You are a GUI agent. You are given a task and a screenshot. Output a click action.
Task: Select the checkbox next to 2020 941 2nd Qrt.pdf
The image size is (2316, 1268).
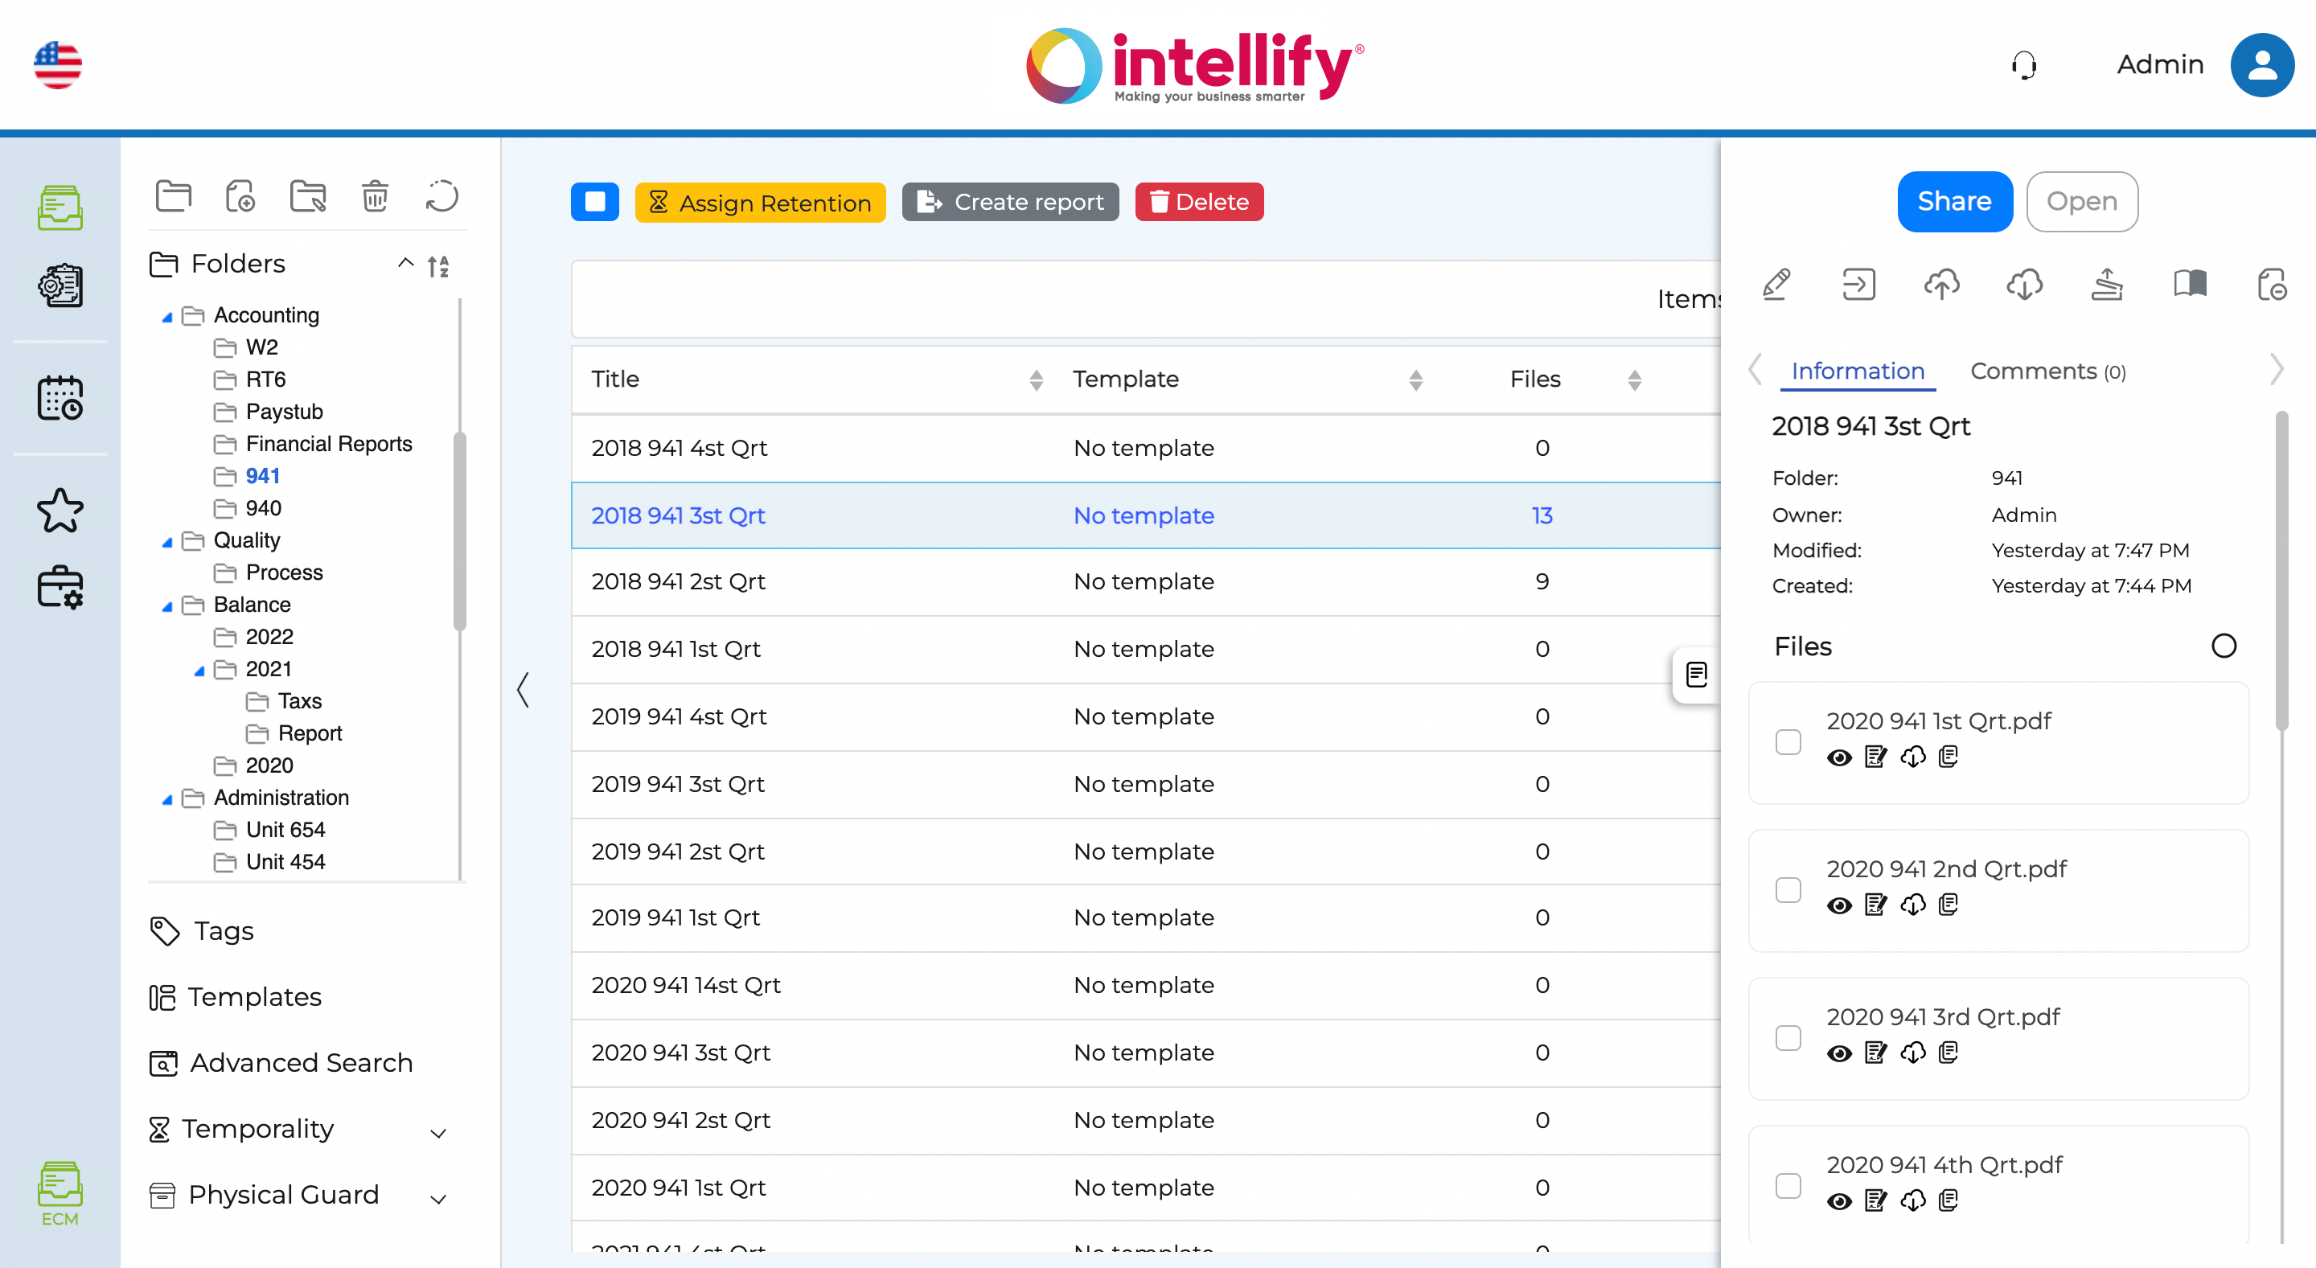coord(1789,889)
